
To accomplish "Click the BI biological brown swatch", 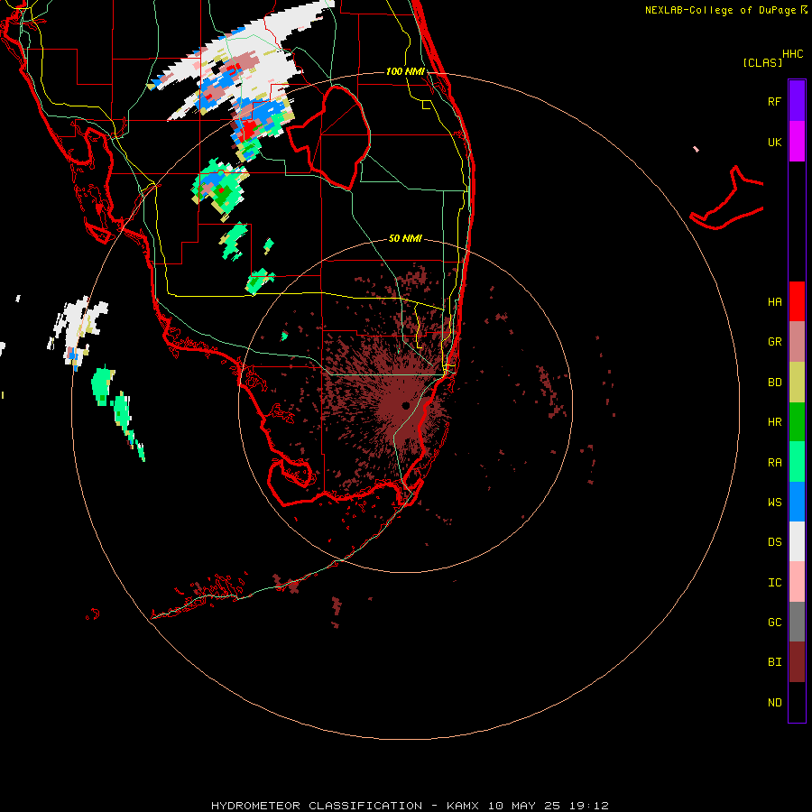I will click(797, 662).
